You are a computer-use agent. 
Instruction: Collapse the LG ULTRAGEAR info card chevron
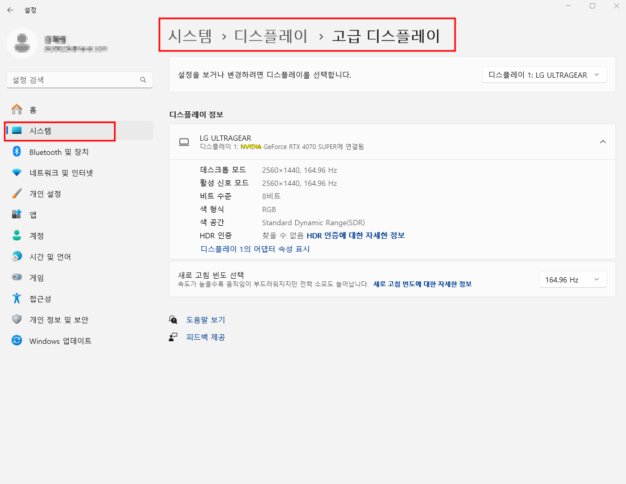[603, 142]
